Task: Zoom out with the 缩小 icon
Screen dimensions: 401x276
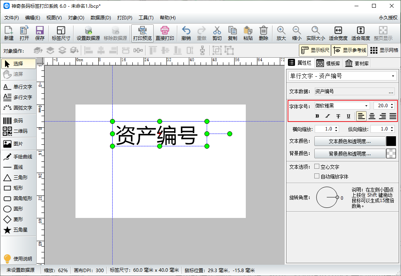Action: point(296,33)
